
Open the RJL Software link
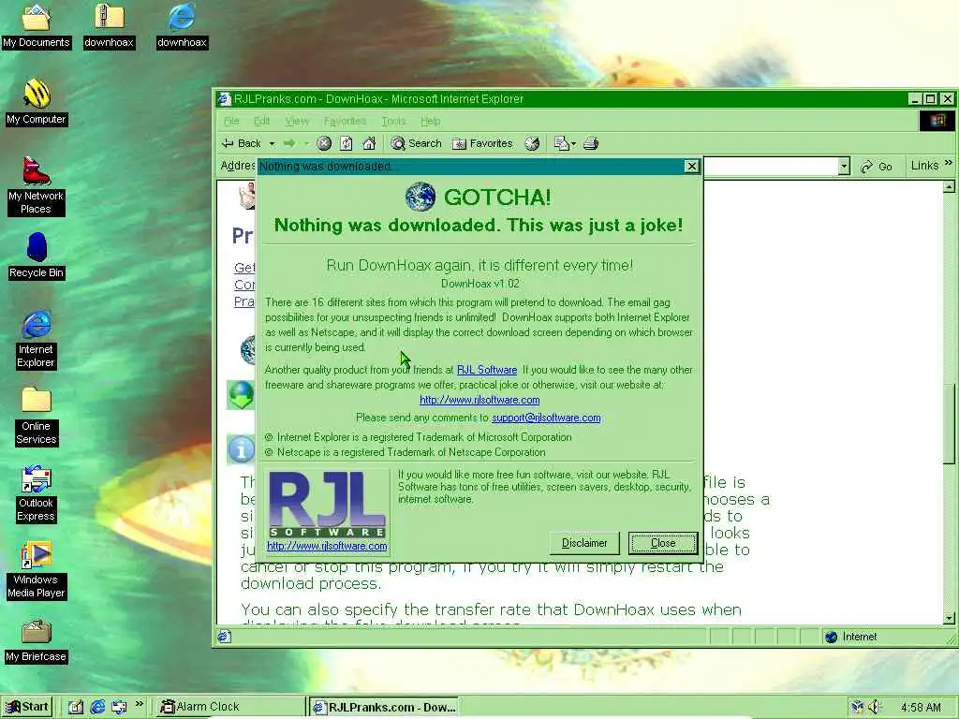487,370
